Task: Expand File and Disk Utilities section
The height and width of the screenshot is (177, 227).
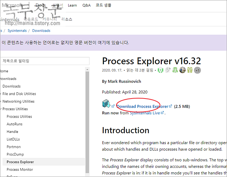Action: 18,94
